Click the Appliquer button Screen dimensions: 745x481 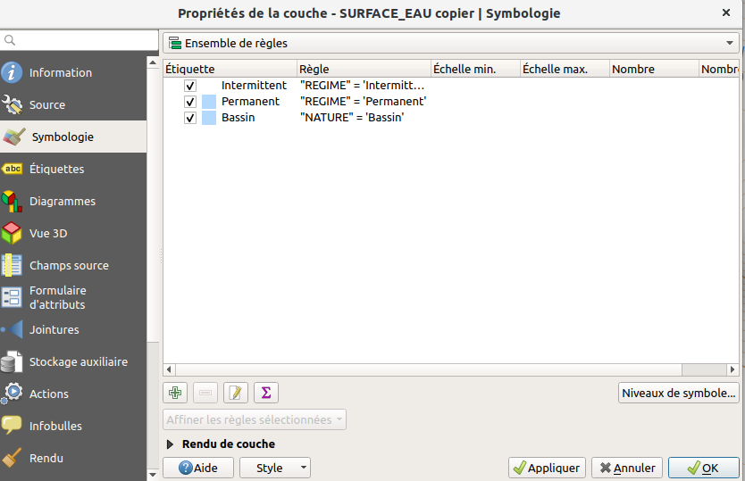(x=547, y=468)
